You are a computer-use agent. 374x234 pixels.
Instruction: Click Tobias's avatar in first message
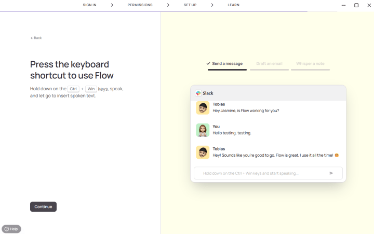(203, 108)
